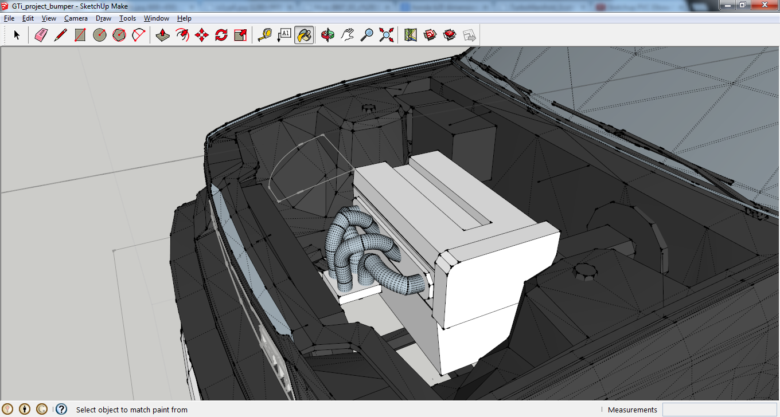
Task: Select the red Move tool
Action: (202, 36)
